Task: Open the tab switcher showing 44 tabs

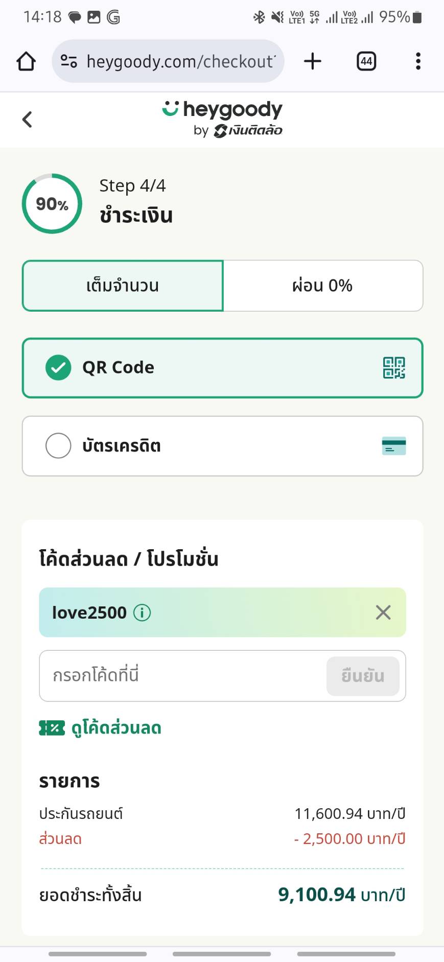Action: (366, 61)
